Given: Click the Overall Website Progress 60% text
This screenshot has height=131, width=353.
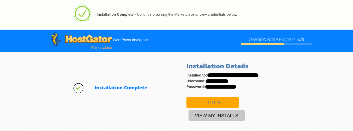Looking at the screenshot, I should tap(276, 40).
